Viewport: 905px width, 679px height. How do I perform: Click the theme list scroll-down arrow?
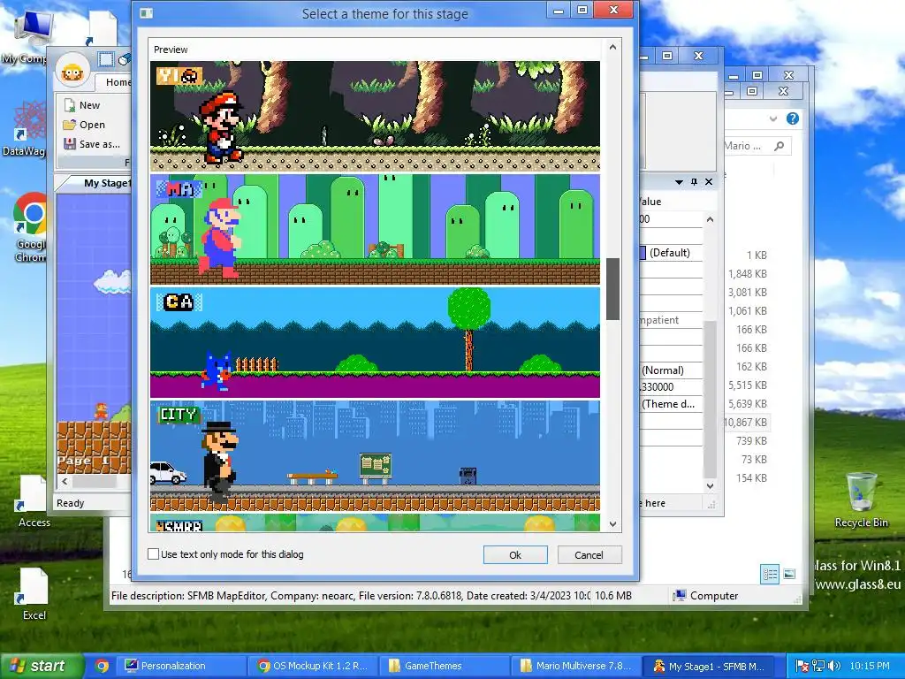[613, 523]
